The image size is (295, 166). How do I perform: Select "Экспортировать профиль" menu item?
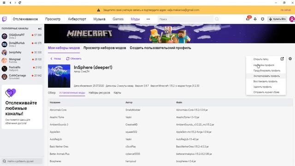click(266, 76)
